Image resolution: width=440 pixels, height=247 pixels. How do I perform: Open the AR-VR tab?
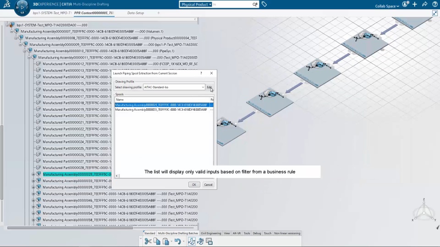pyautogui.click(x=236, y=233)
